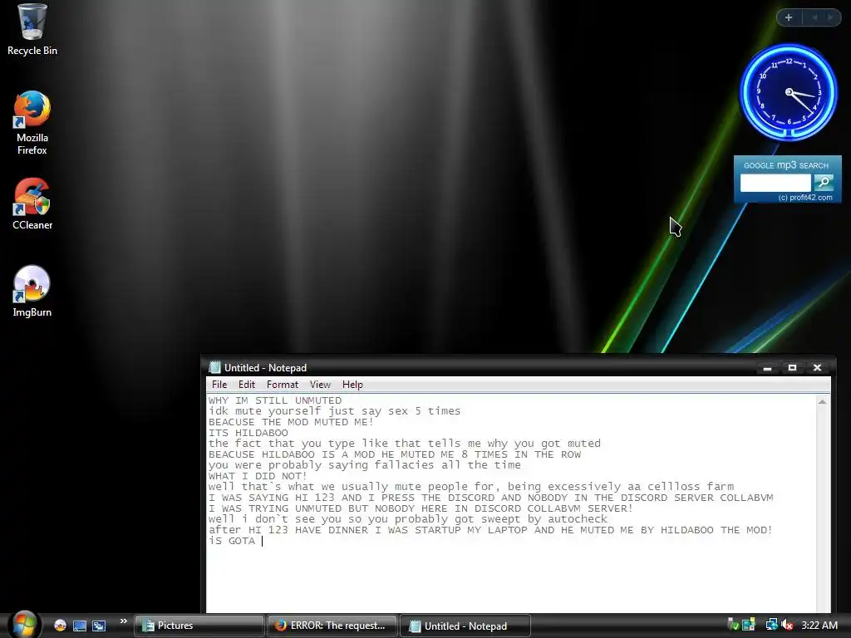Expand the Quick Launch overflow chevron
Image resolution: width=851 pixels, height=638 pixels.
click(123, 621)
